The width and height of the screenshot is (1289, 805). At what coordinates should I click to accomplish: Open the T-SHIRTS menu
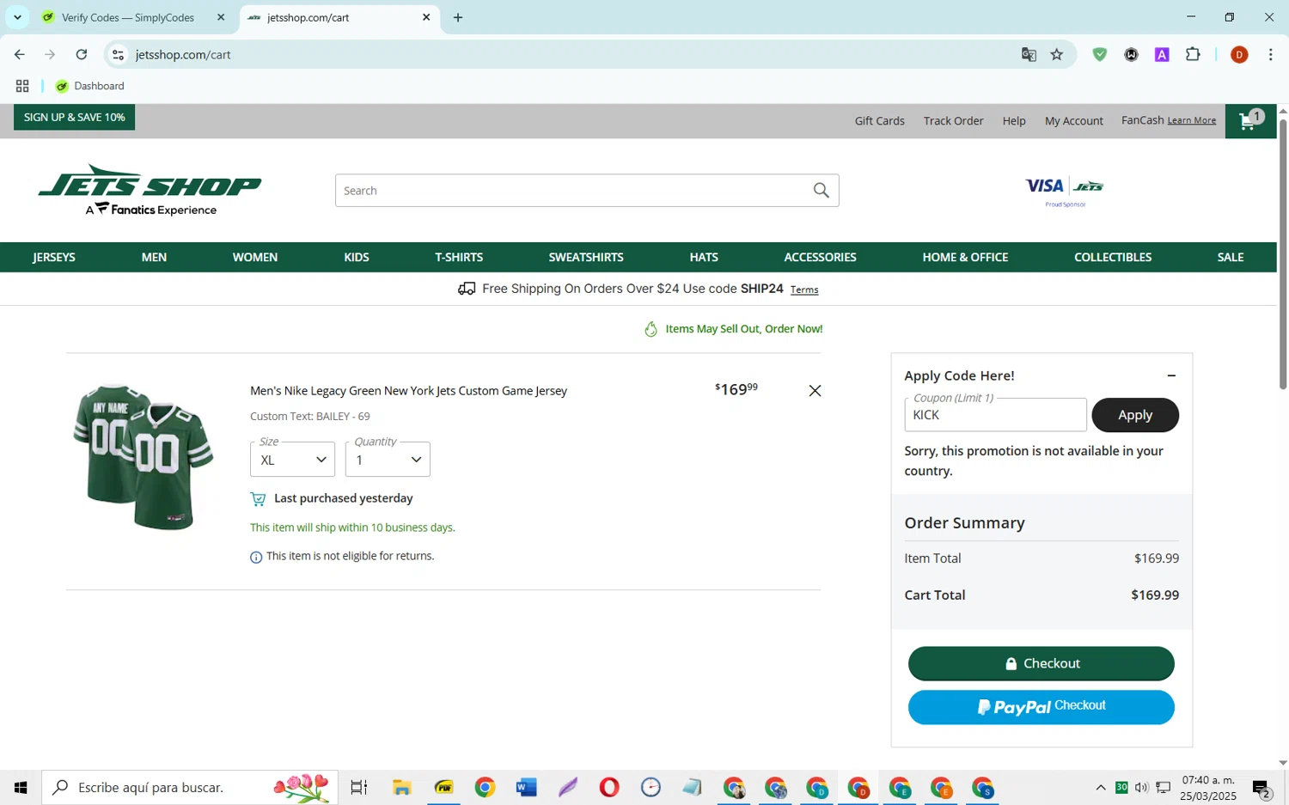click(x=459, y=257)
